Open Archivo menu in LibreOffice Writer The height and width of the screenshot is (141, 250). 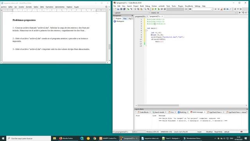(x=4, y=7)
